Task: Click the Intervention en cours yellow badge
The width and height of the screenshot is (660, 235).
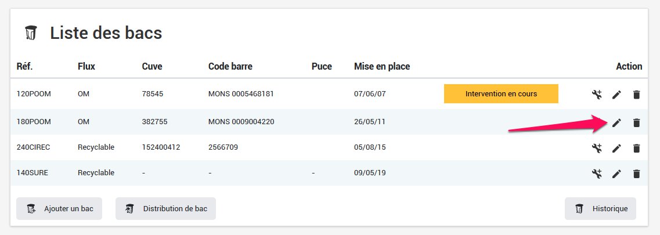Action: (x=501, y=93)
